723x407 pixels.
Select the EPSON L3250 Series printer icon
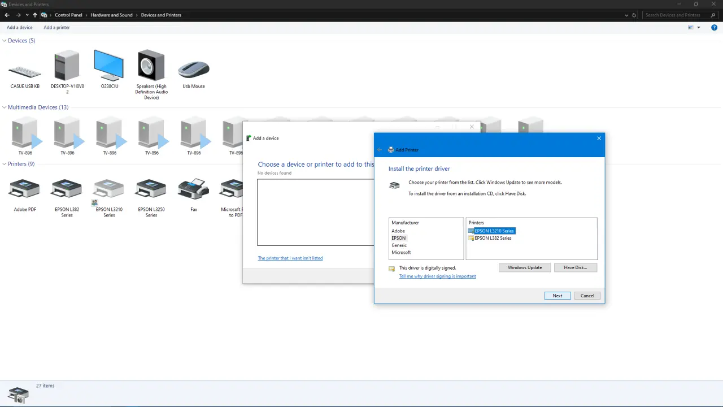(151, 197)
